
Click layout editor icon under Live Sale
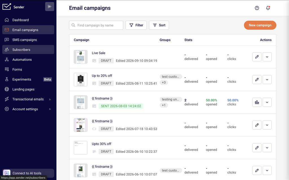tap(94, 61)
